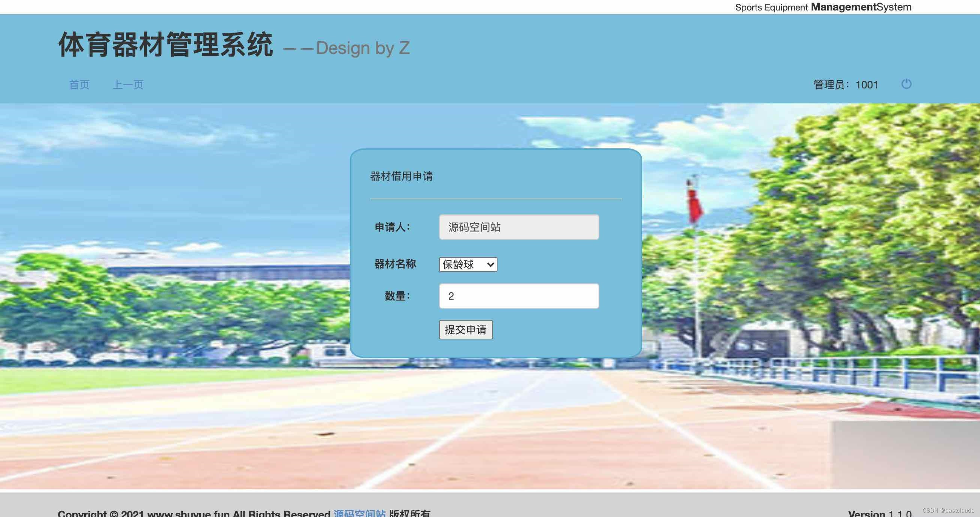Image resolution: width=980 pixels, height=517 pixels.
Task: Click the 管理员：1001 account label
Action: (x=846, y=84)
